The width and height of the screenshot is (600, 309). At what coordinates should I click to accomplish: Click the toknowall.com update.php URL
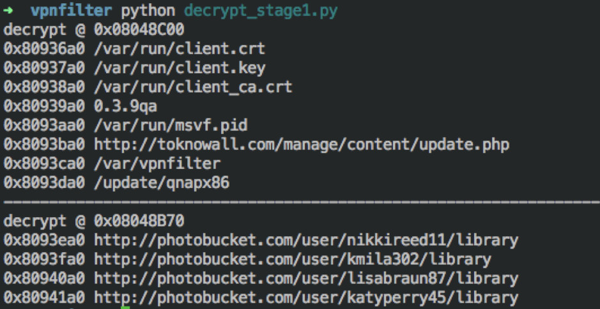[x=302, y=145]
